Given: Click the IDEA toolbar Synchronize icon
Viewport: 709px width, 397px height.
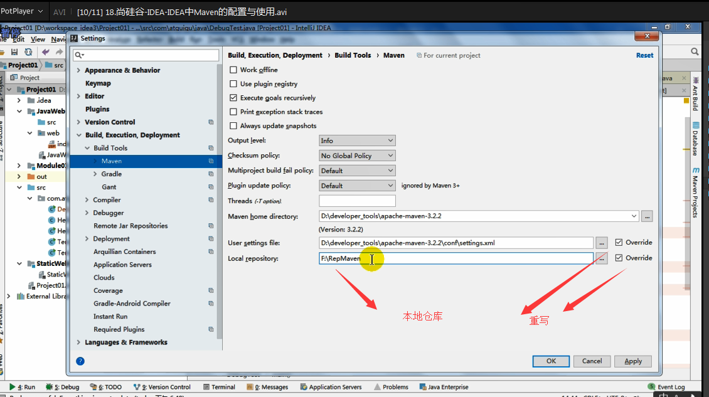Looking at the screenshot, I should tap(28, 52).
